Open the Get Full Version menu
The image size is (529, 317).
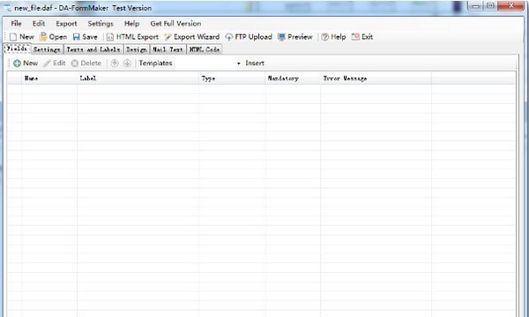[x=175, y=24]
